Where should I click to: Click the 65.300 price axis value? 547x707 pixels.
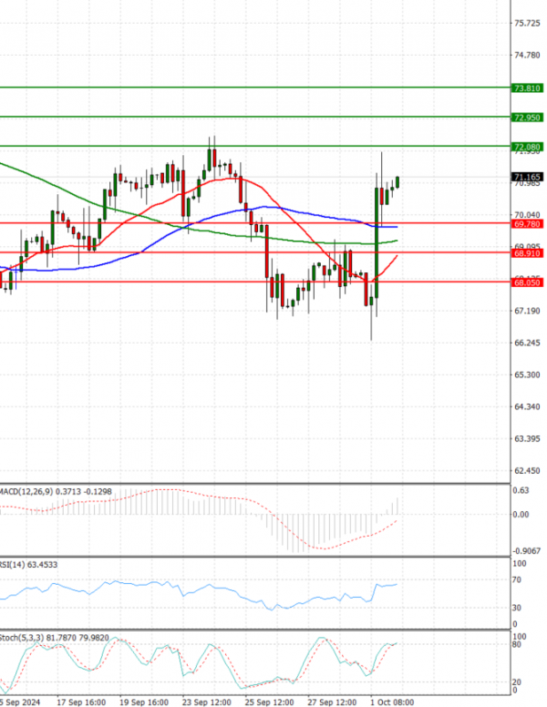(527, 374)
